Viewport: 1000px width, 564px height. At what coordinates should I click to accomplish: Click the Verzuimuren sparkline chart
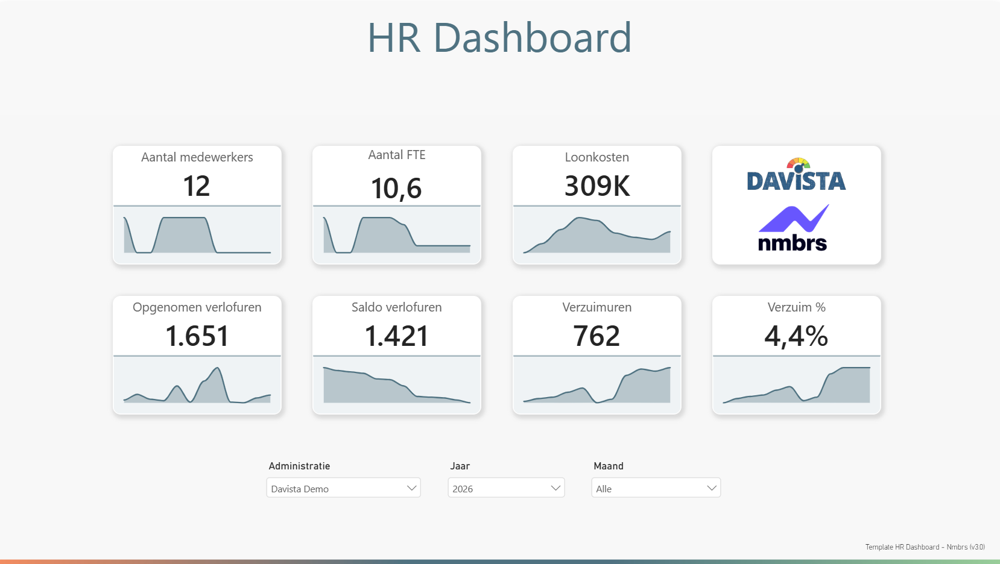(x=597, y=385)
